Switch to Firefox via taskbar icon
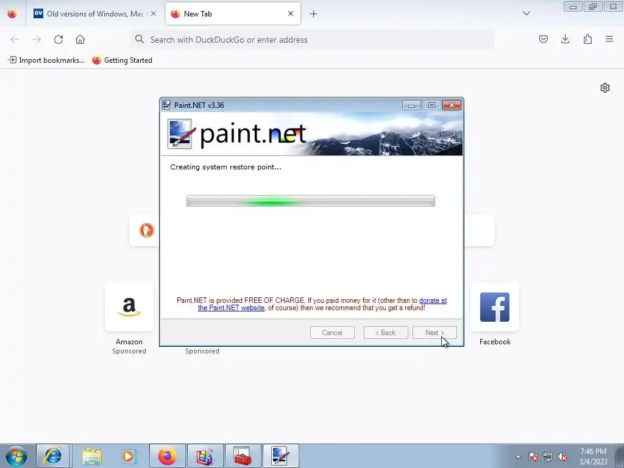Viewport: 624px width, 468px height. pos(167,456)
